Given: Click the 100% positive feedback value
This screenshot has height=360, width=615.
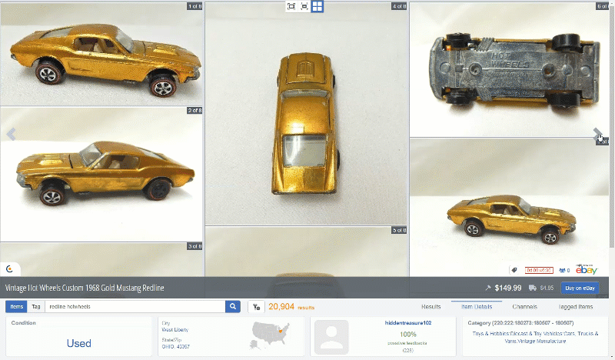Looking at the screenshot, I should 408,335.
